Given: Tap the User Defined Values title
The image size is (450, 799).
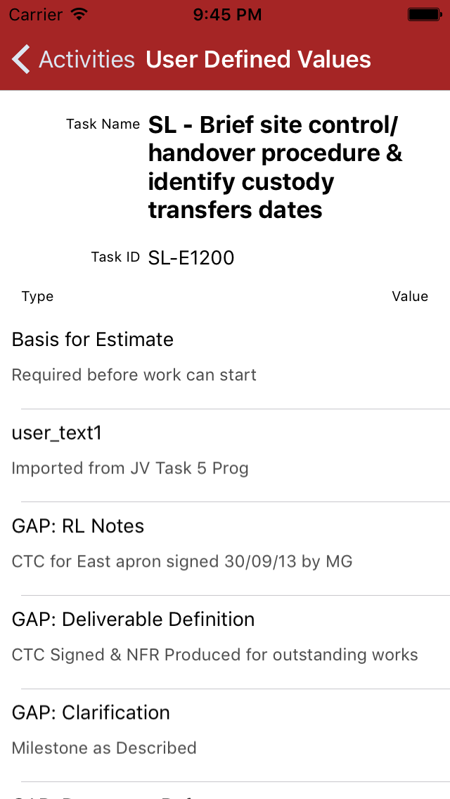Looking at the screenshot, I should click(x=258, y=60).
